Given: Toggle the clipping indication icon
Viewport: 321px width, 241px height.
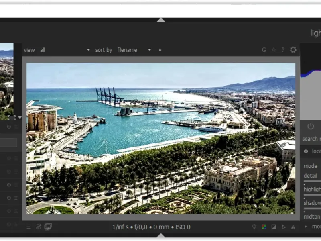Looking at the screenshot, I should (274, 227).
